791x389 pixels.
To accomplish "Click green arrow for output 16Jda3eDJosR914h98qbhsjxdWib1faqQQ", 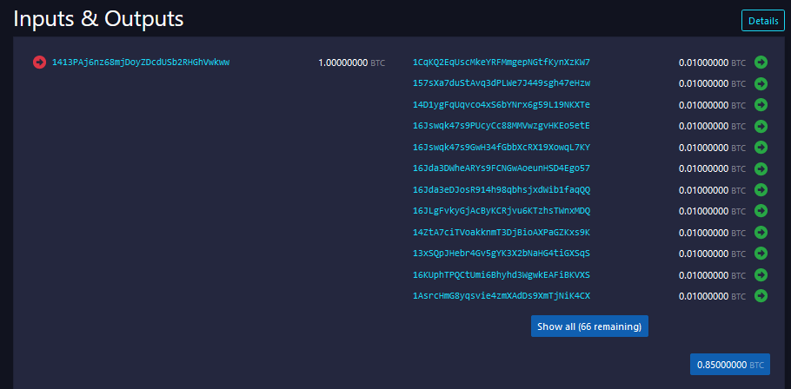I will [761, 190].
